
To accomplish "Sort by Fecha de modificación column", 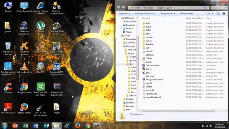I will 195,18.
